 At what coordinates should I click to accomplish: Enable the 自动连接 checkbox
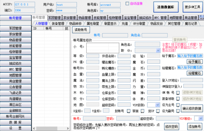(127, 4)
